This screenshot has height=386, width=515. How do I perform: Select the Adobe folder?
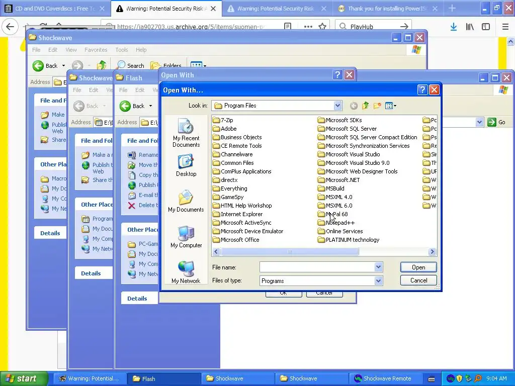pyautogui.click(x=225, y=129)
